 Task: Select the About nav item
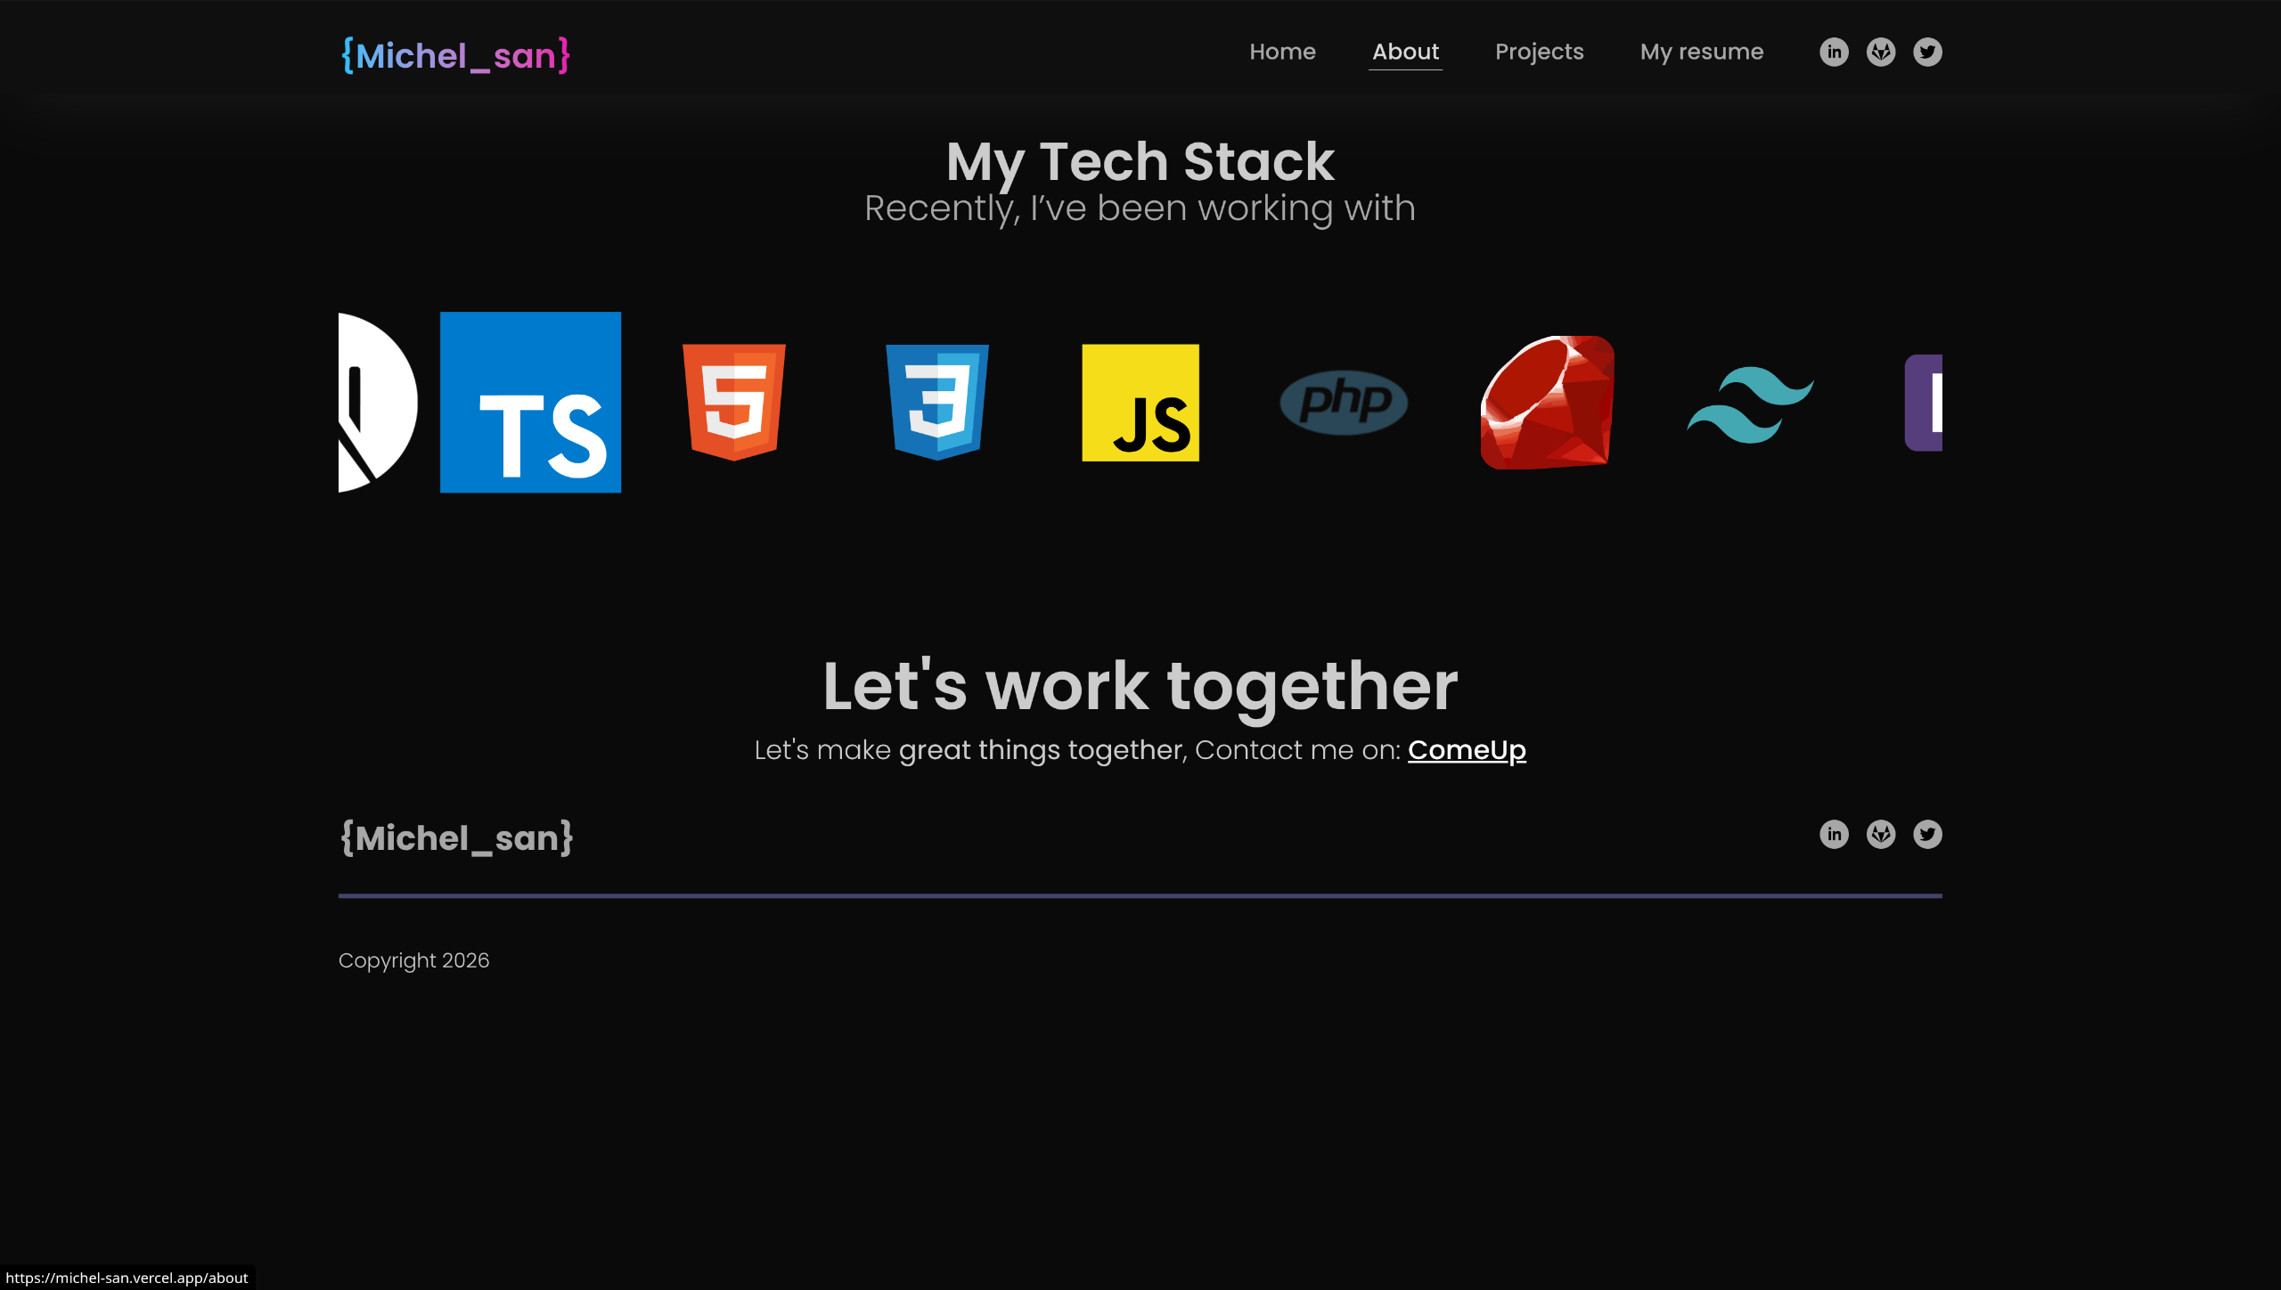1405,52
